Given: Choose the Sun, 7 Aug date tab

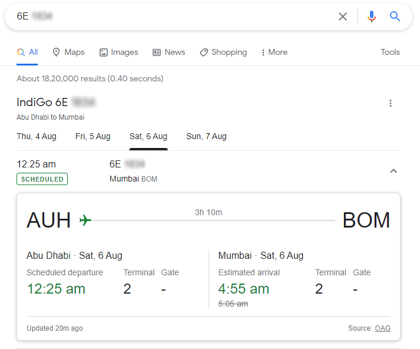Looking at the screenshot, I should tap(206, 137).
